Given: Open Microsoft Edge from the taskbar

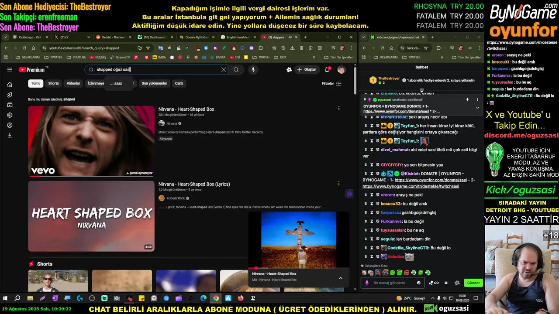Looking at the screenshot, I should click(x=204, y=298).
